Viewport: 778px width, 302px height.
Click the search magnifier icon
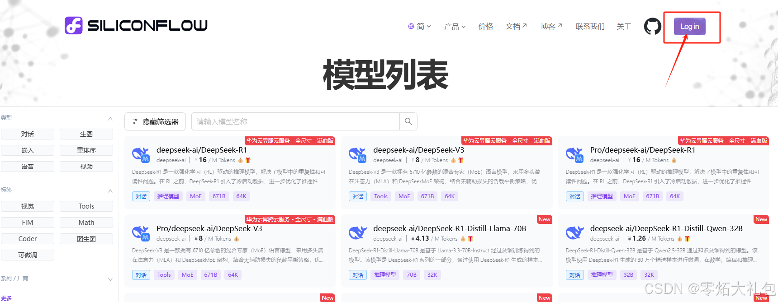click(408, 121)
